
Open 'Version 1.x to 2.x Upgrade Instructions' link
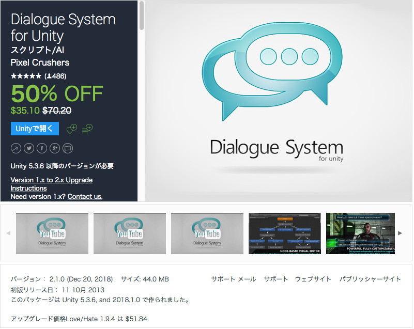[52, 184]
